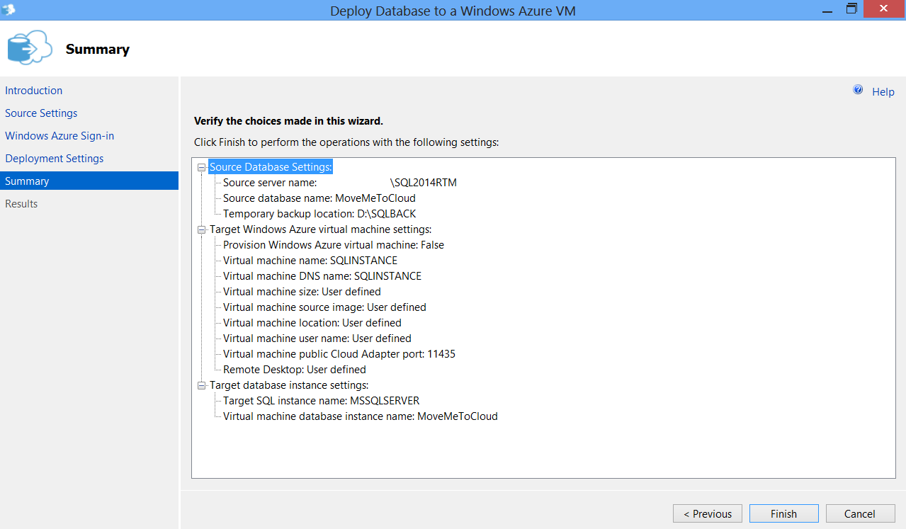Viewport: 906px width, 529px height.
Task: Open the Help link
Action: click(883, 92)
